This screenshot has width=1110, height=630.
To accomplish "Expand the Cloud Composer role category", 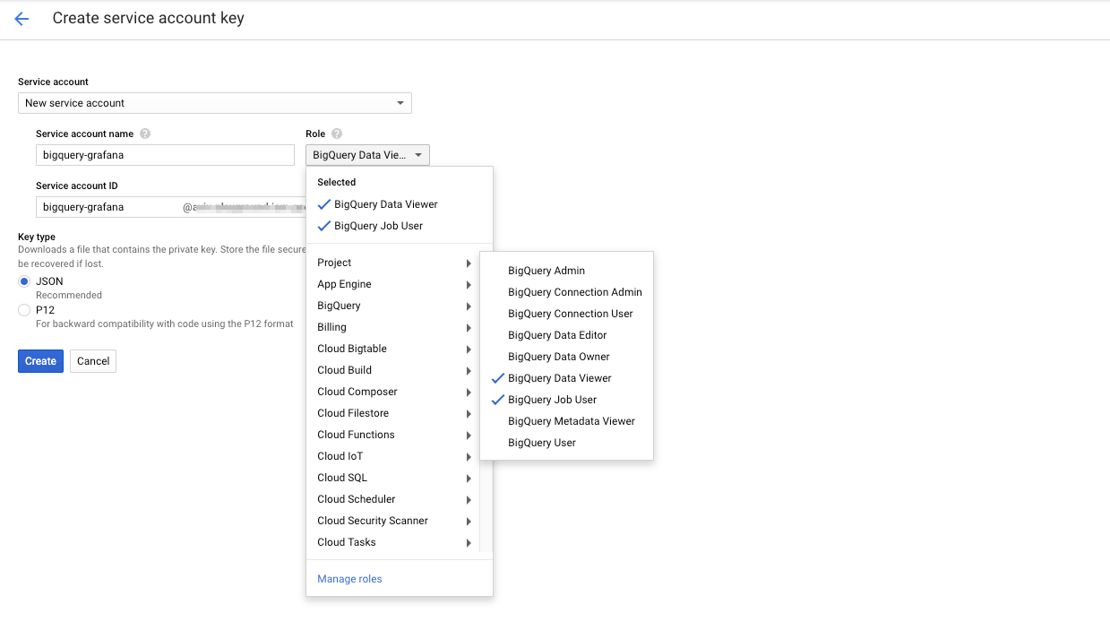I will pos(394,392).
